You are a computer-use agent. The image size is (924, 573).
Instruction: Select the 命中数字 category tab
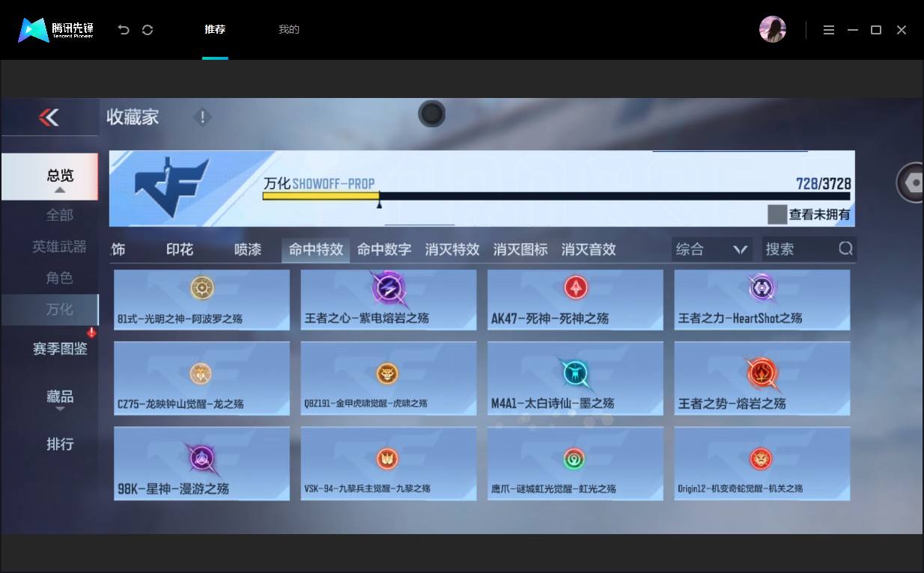[x=384, y=249]
